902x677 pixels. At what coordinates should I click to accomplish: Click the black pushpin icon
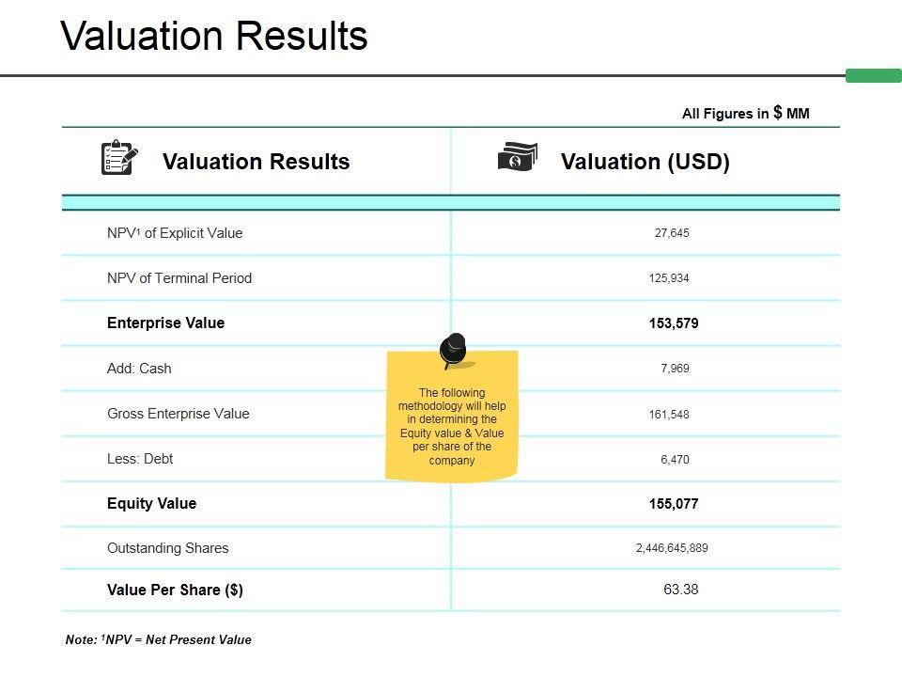pyautogui.click(x=454, y=349)
